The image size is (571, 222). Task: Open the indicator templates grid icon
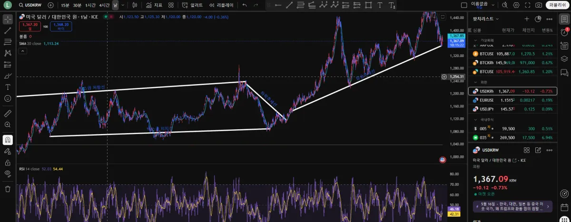pyautogui.click(x=171, y=5)
